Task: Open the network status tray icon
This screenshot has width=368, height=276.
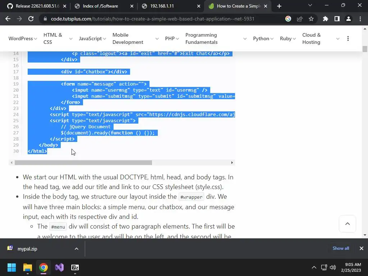Action: point(324,267)
